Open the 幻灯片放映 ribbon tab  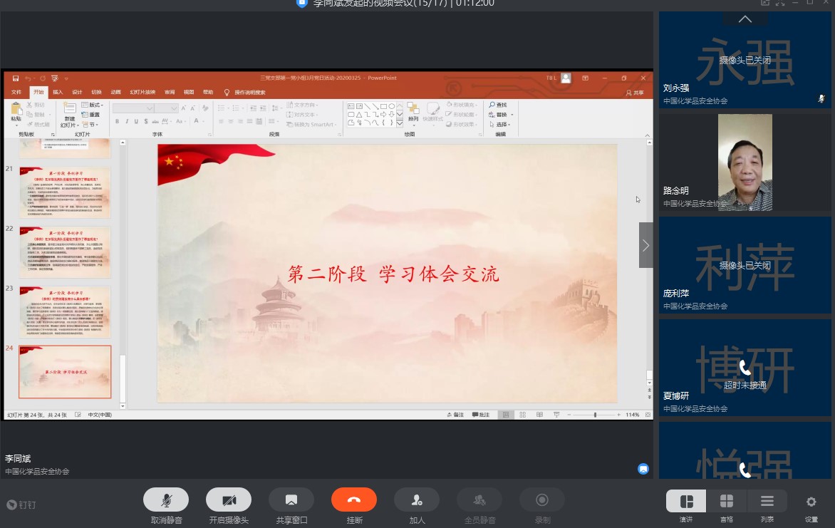pos(140,92)
